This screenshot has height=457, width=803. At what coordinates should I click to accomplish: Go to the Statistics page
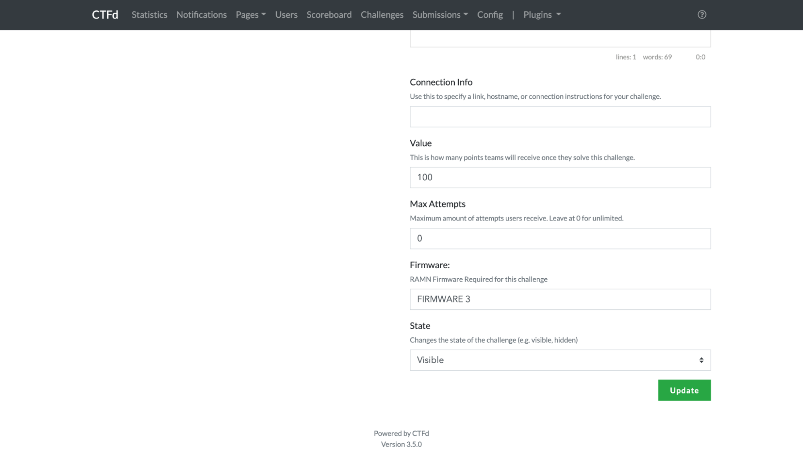point(149,15)
